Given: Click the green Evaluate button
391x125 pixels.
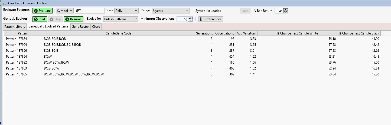Looking at the screenshot, I should (x=43, y=11).
